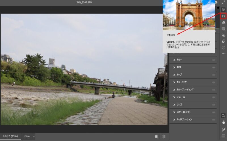The image size is (227, 141).
Task: Toggle visibility eye for レンズ panel
Action: coord(213,105)
